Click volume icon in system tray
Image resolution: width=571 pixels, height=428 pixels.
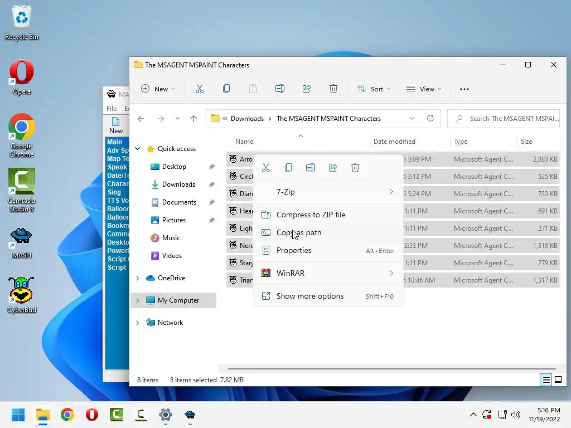(516, 415)
